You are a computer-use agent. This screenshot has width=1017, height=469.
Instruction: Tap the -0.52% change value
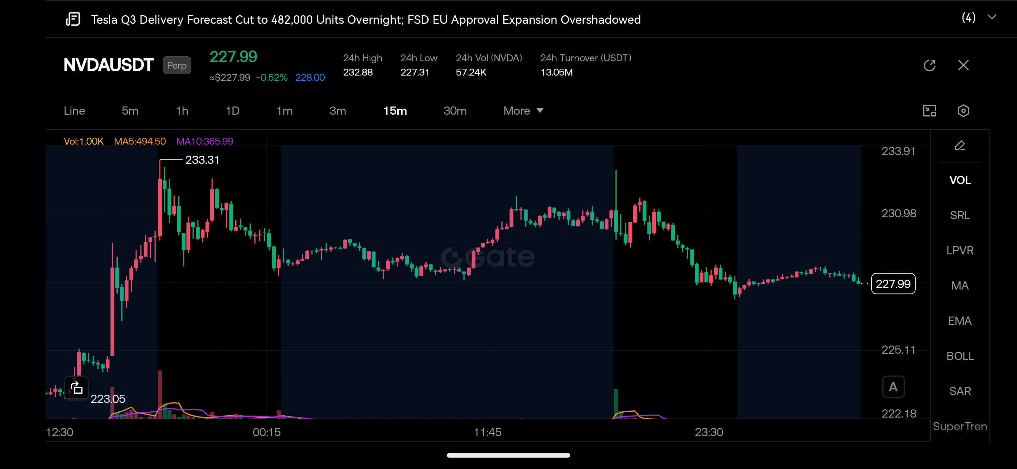[272, 78]
